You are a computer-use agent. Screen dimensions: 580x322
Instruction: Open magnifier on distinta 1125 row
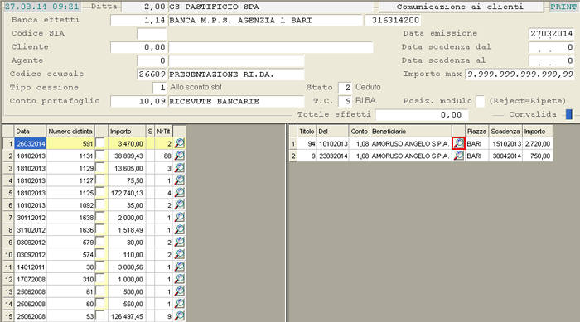point(180,193)
